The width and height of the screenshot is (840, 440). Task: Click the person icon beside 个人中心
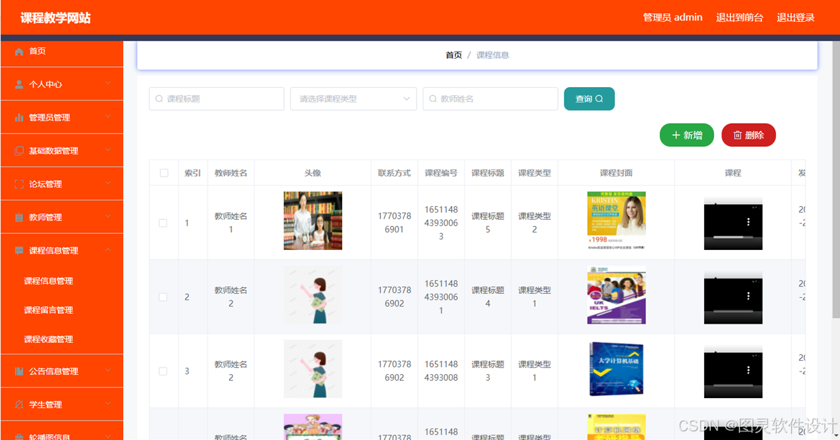pyautogui.click(x=19, y=84)
